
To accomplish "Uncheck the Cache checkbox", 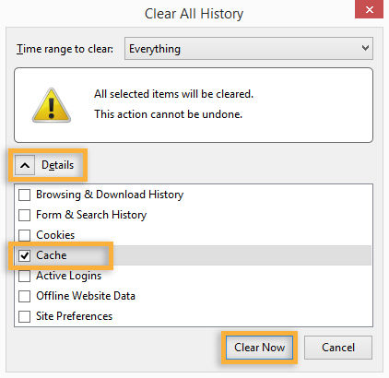I will 24,255.
